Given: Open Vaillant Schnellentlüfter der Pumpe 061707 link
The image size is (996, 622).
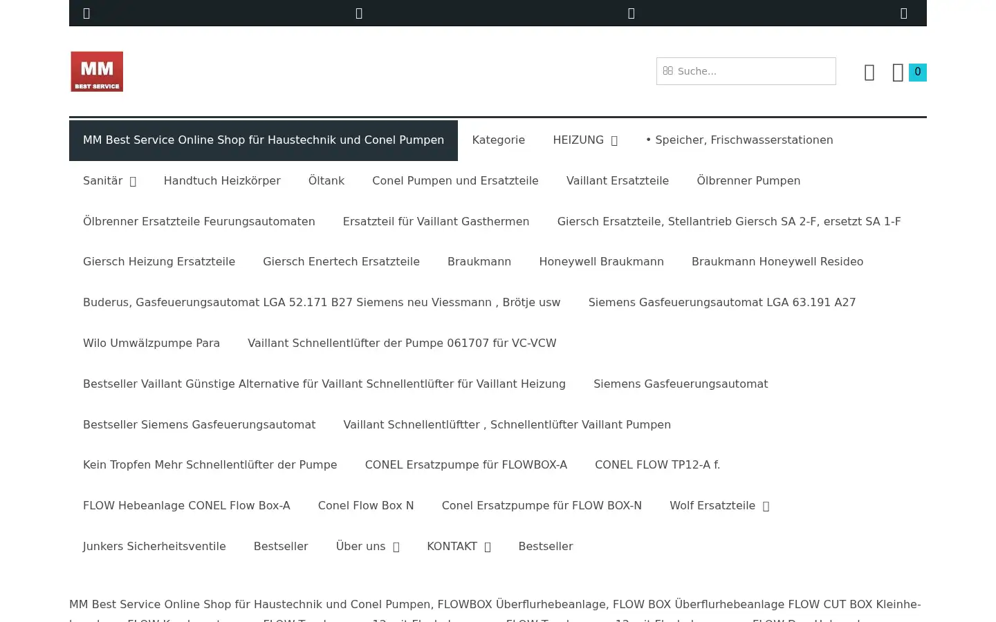Looking at the screenshot, I should click(402, 343).
